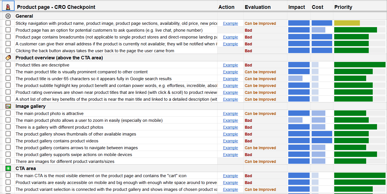This screenshot has height=194, width=387.
Task: Click Example on the main CTA visibility row
Action: point(230,175)
